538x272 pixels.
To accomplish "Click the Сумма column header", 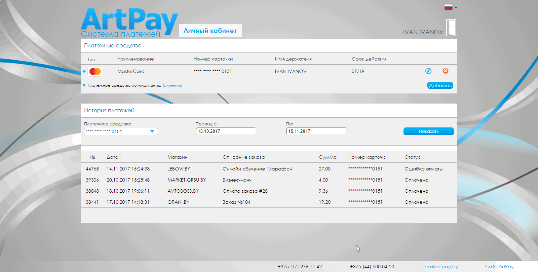I will [328, 157].
